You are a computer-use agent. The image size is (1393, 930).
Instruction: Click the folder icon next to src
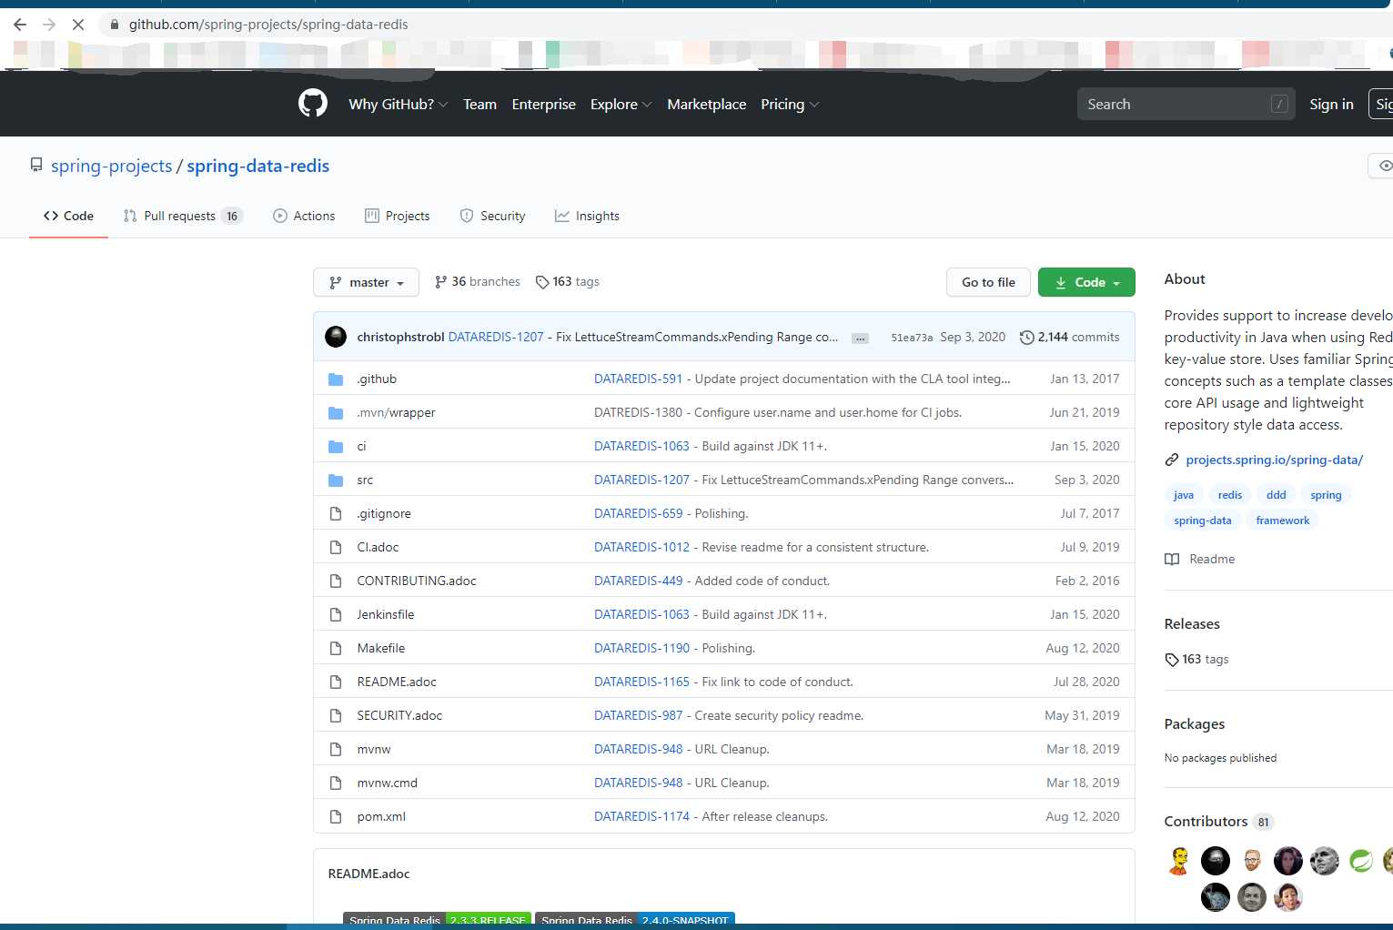point(336,480)
